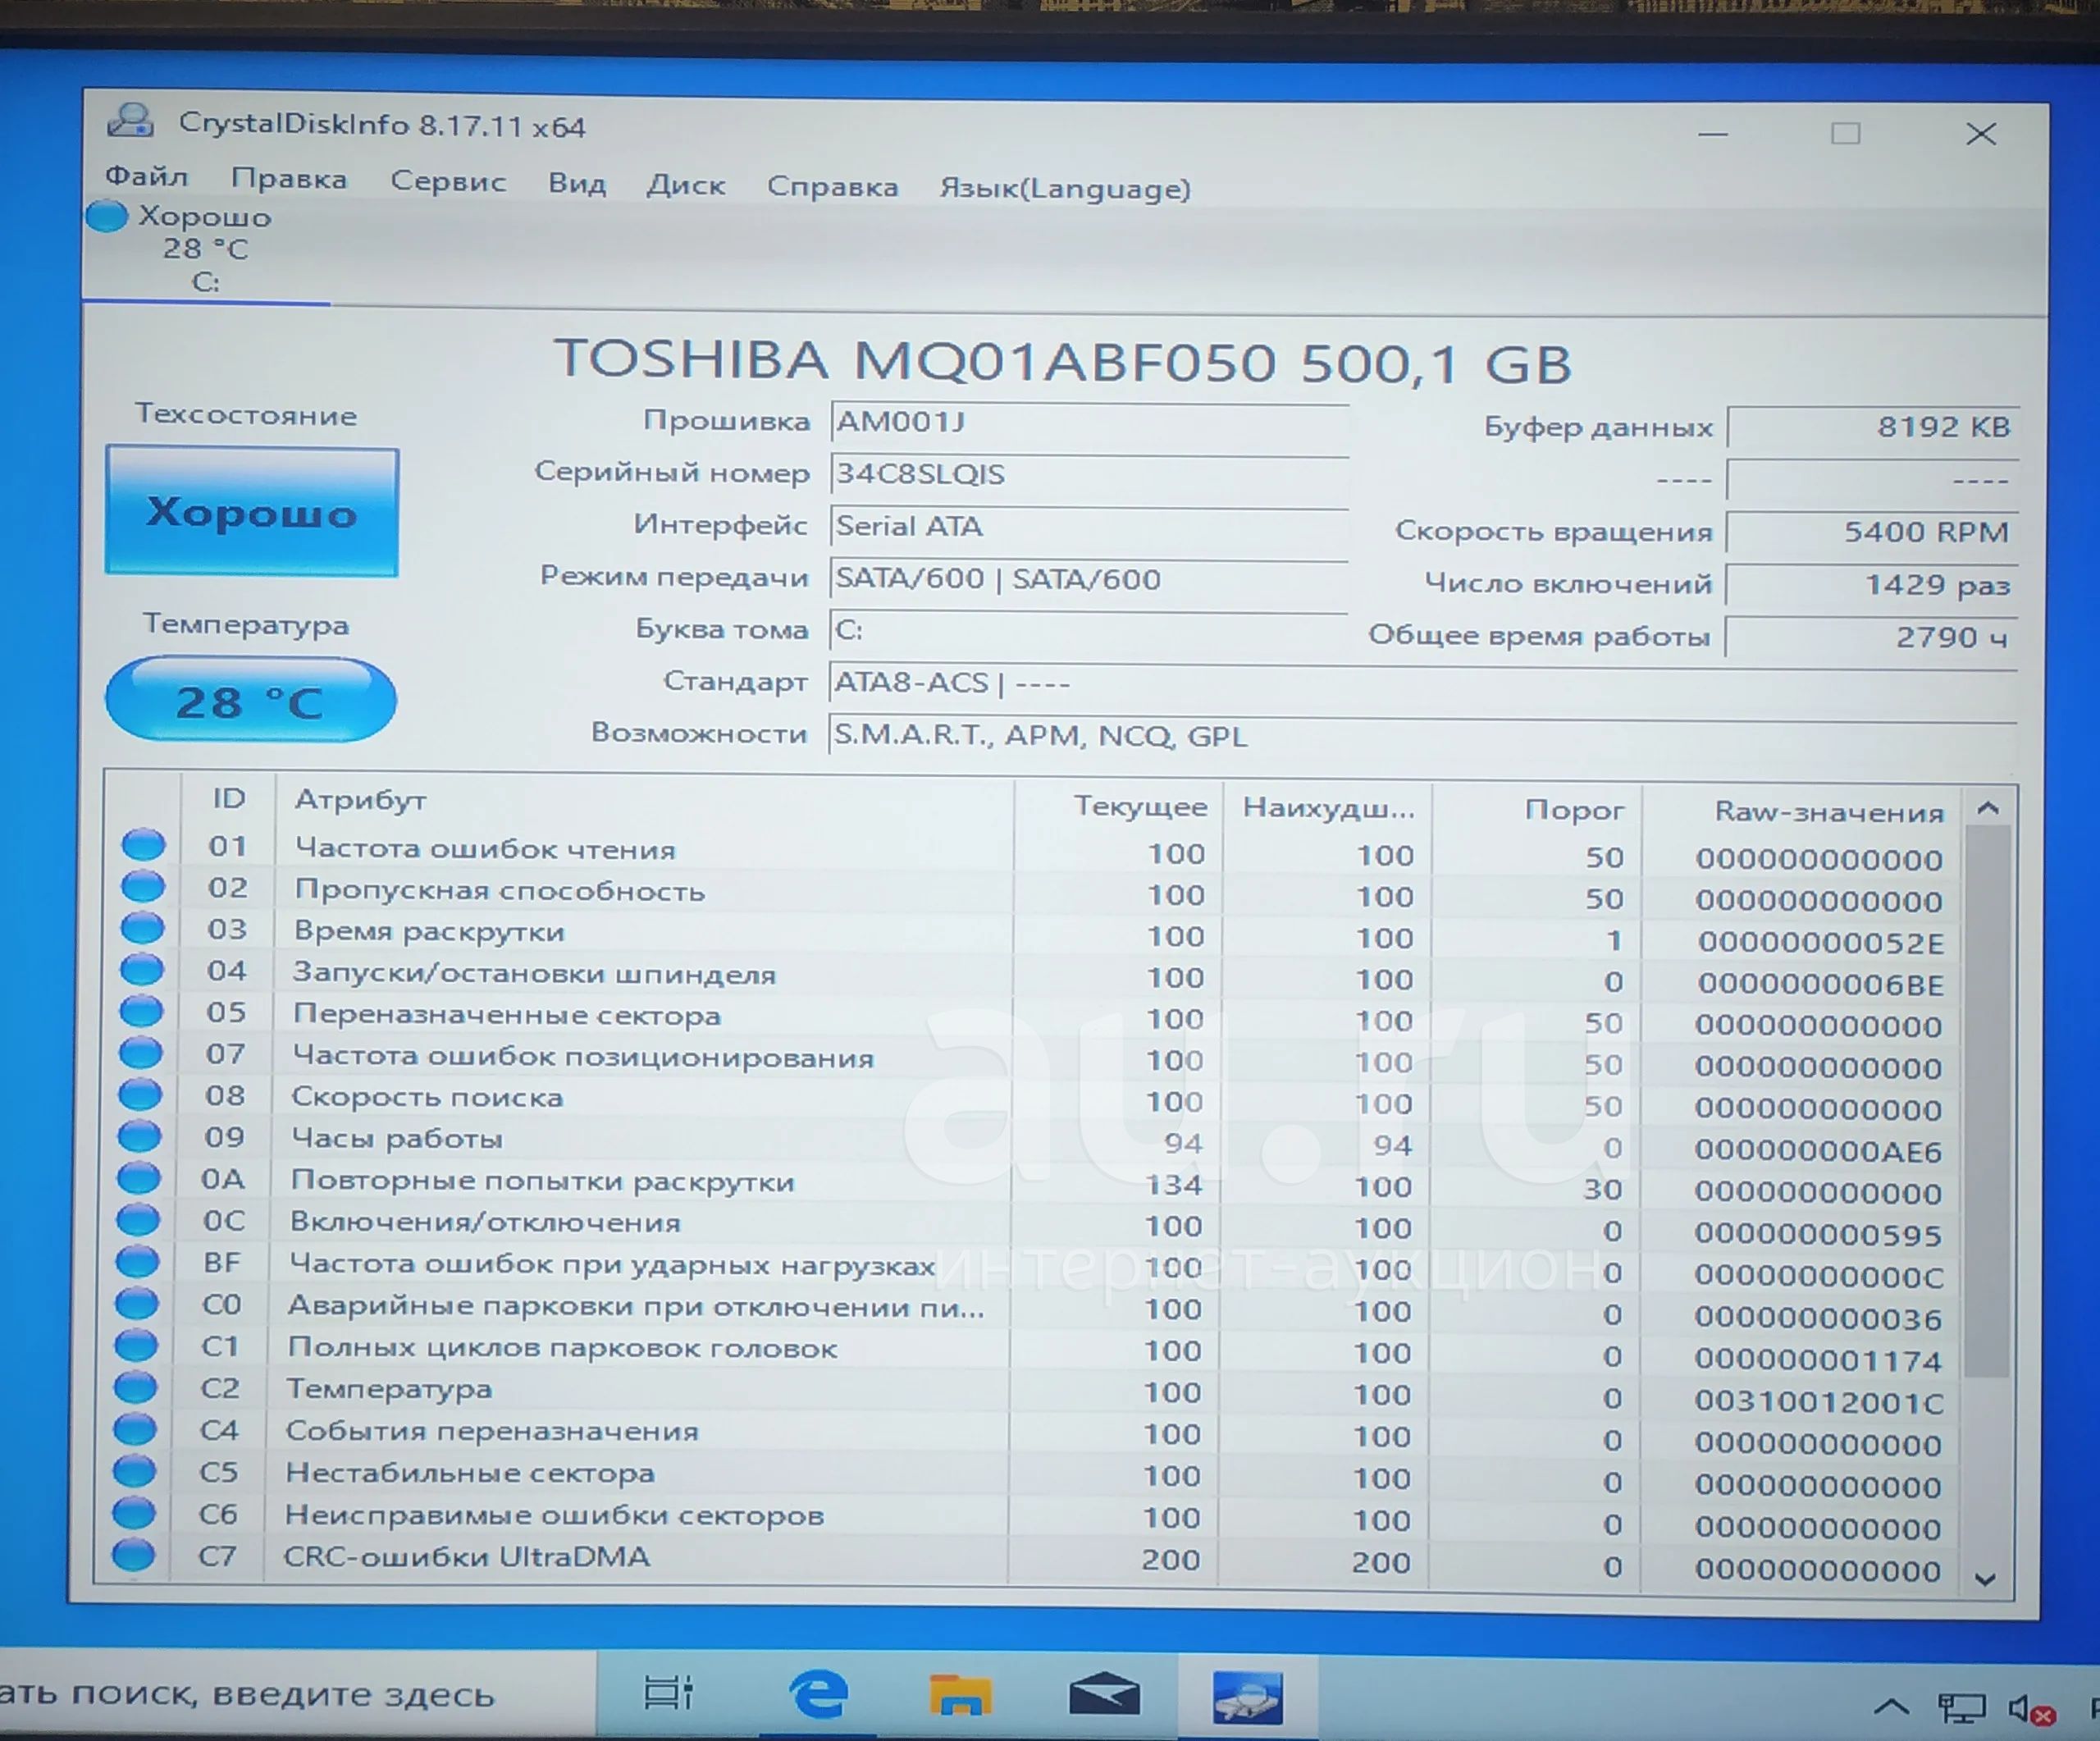The height and width of the screenshot is (1741, 2100).
Task: Click the total working time 2790 ч
Action: coord(1872,637)
